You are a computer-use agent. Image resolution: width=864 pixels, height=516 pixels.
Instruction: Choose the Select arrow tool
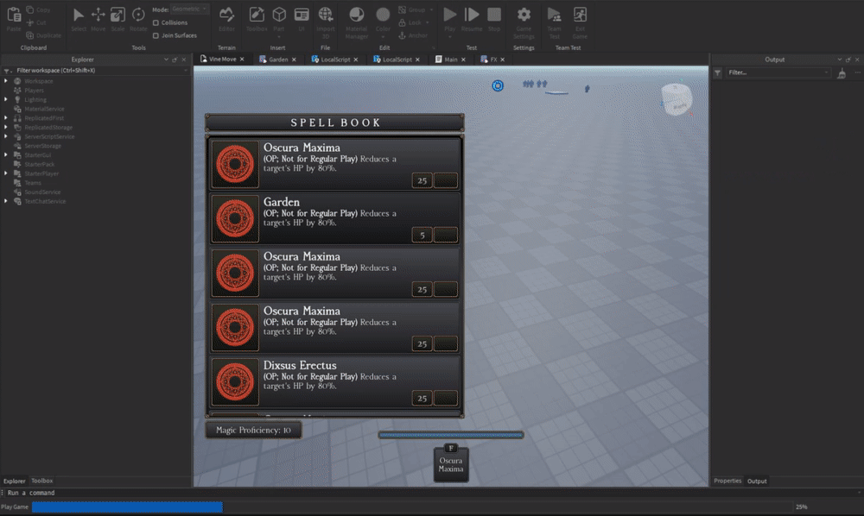pyautogui.click(x=79, y=15)
